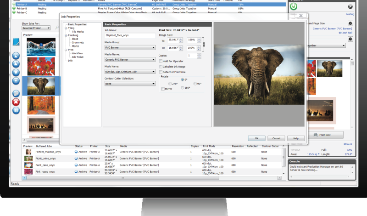Click the red delete job icon
367x216 pixels.
[x=16, y=102]
